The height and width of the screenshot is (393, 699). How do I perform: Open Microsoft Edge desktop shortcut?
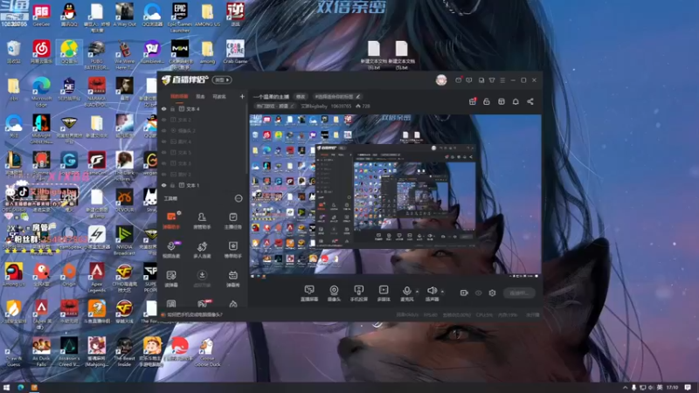(41, 93)
